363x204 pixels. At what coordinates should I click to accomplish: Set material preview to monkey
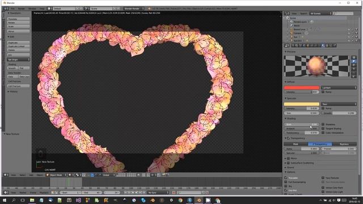(x=354, y=69)
